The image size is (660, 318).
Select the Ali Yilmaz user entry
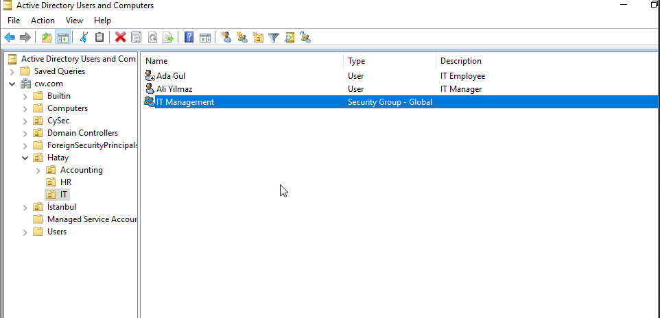pyautogui.click(x=174, y=89)
